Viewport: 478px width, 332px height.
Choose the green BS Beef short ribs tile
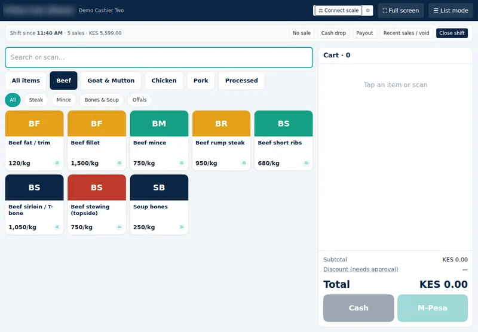[x=283, y=140]
